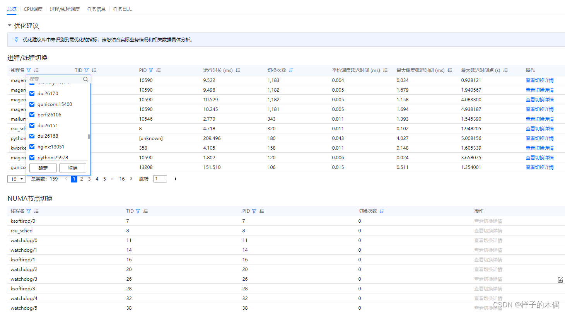Image resolution: width=565 pixels, height=312 pixels.
Task: Open the page size dropdown showing 10
Action: 17,179
